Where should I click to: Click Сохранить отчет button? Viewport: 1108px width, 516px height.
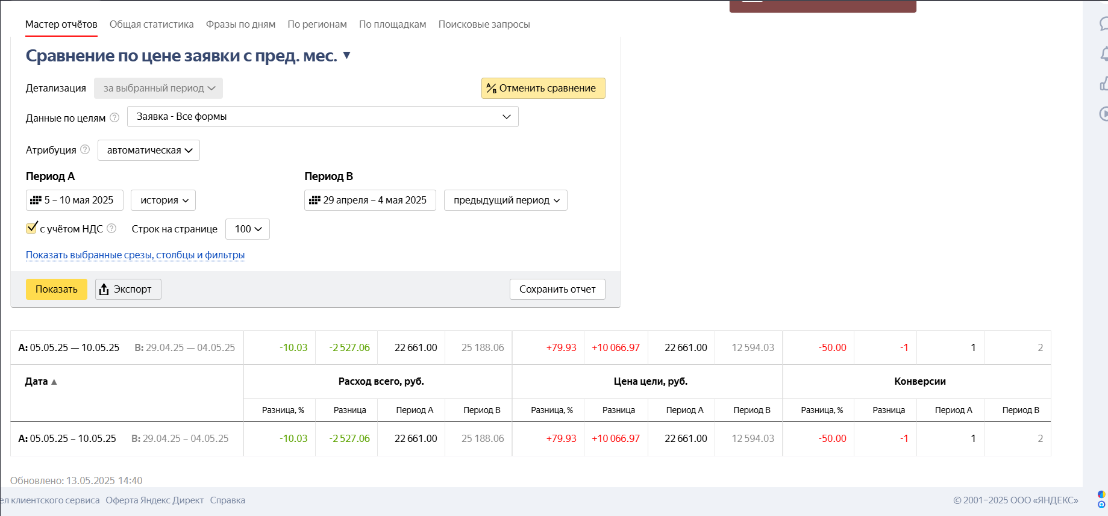pos(557,289)
